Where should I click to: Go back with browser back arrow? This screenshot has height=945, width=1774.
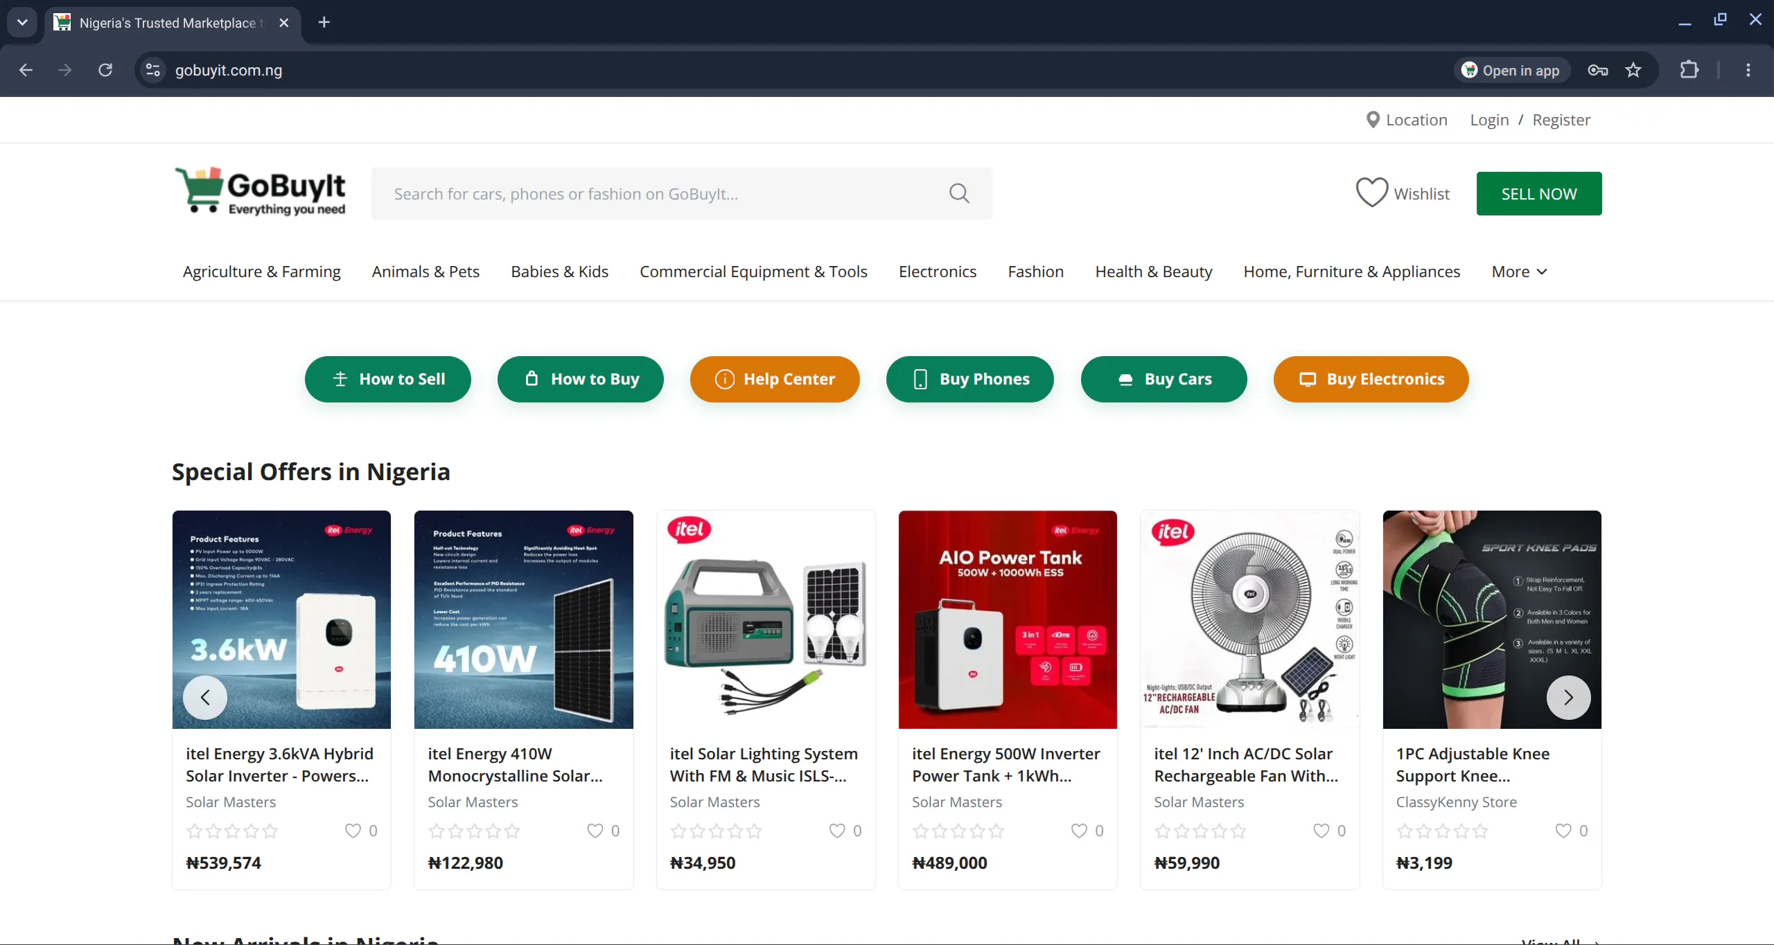(x=26, y=70)
